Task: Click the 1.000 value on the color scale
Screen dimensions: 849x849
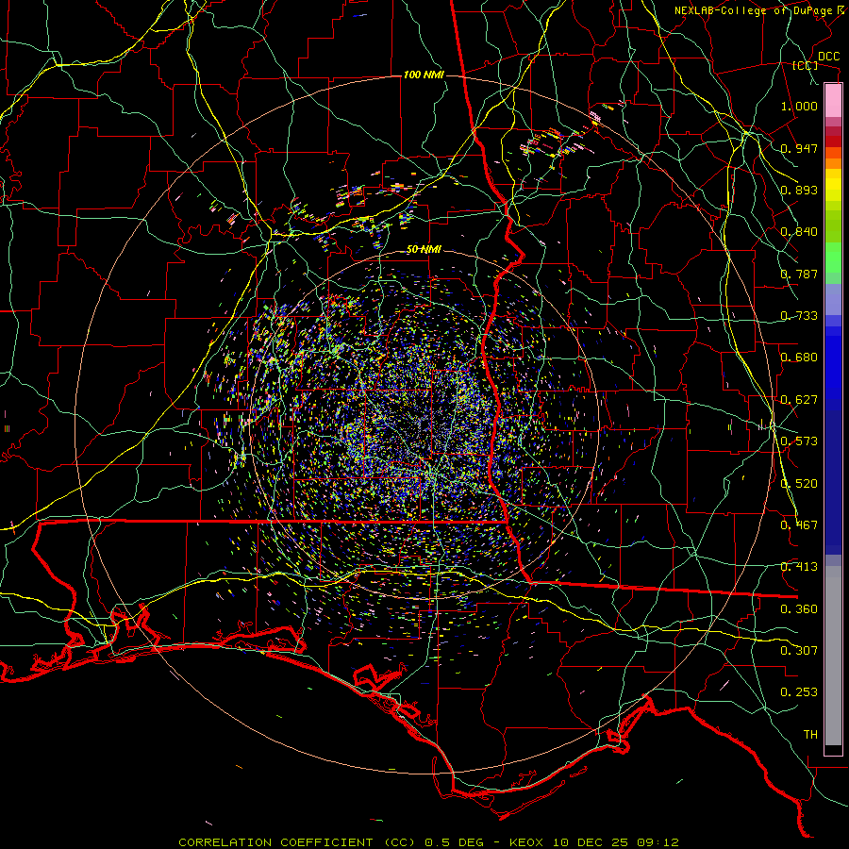Action: click(799, 106)
